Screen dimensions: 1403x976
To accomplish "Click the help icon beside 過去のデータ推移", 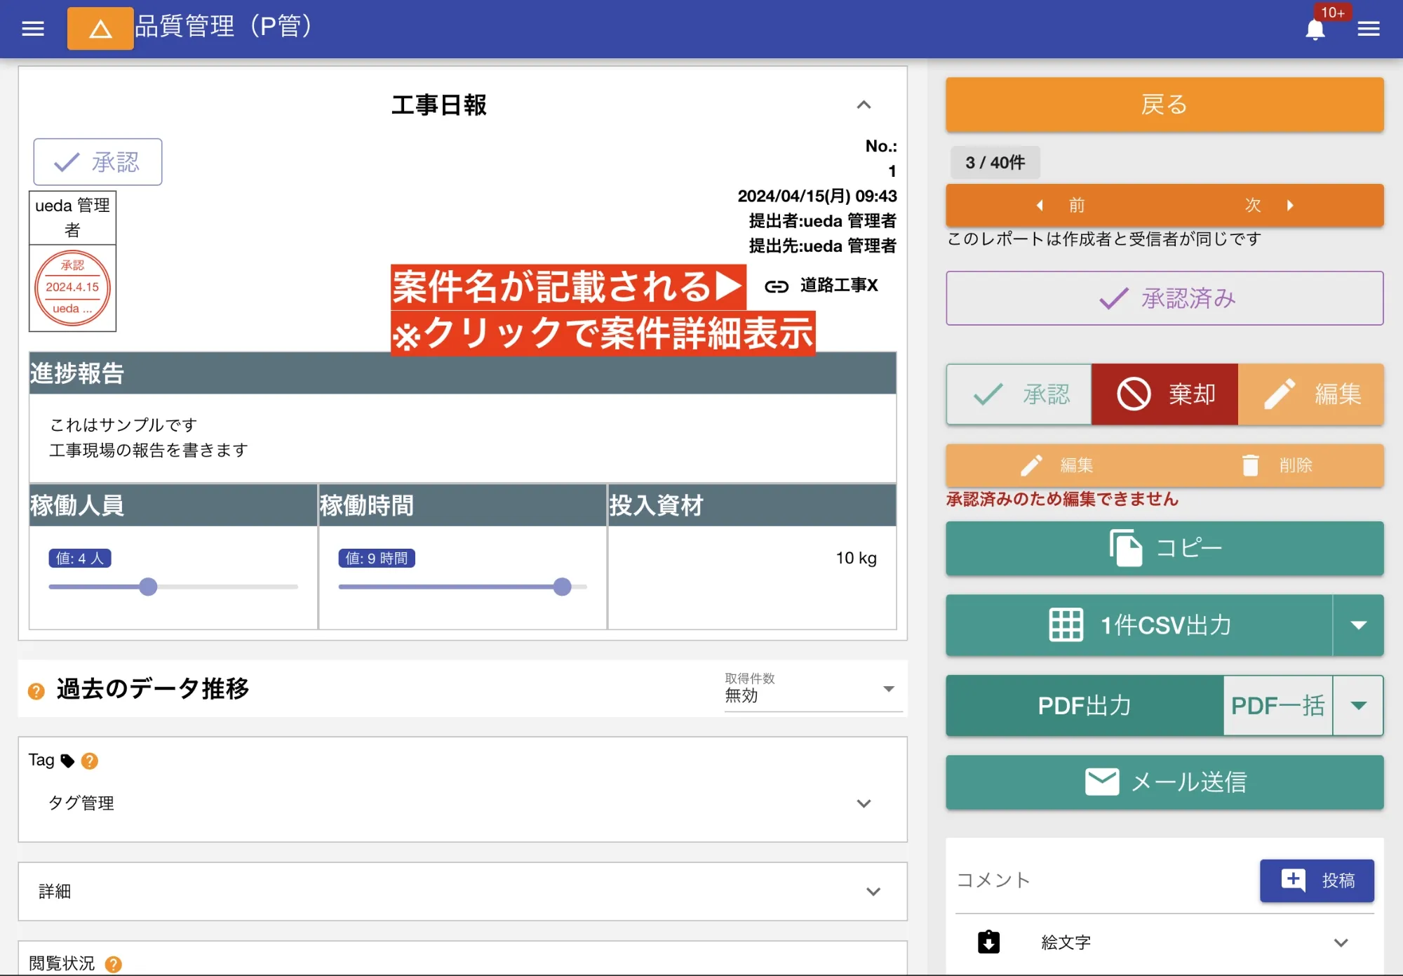I will (34, 690).
